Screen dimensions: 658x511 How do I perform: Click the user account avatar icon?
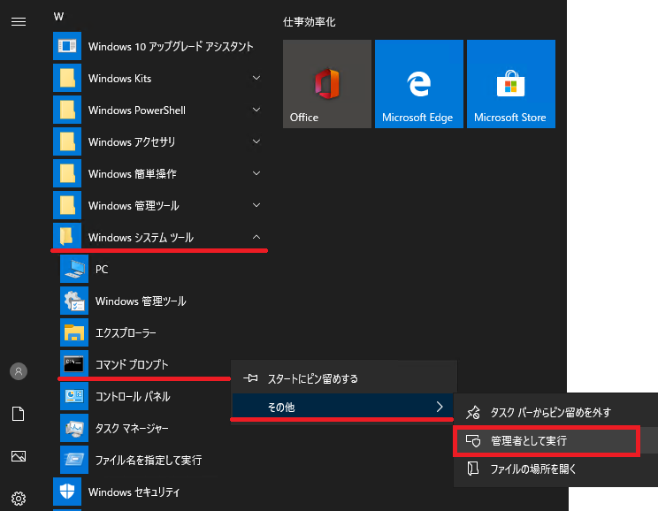tap(19, 371)
